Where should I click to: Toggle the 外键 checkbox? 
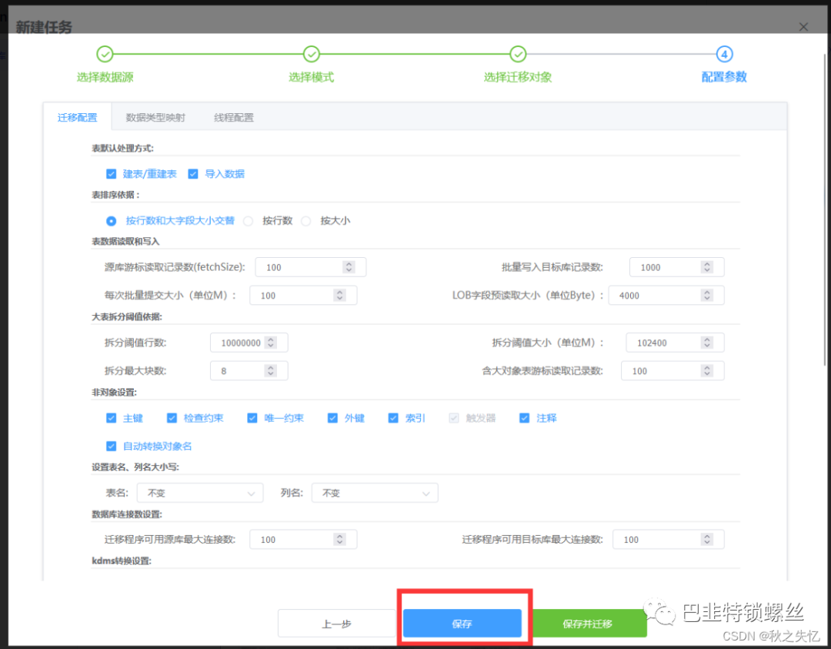[x=332, y=418]
